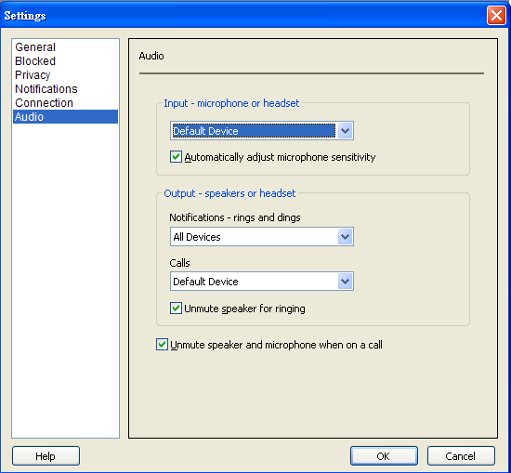This screenshot has width=511, height=473.
Task: Click the Input - microphone or headset label
Action: 231,103
